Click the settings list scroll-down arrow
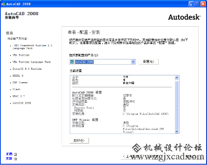Screen dimensions: 207x165 pos(177,132)
